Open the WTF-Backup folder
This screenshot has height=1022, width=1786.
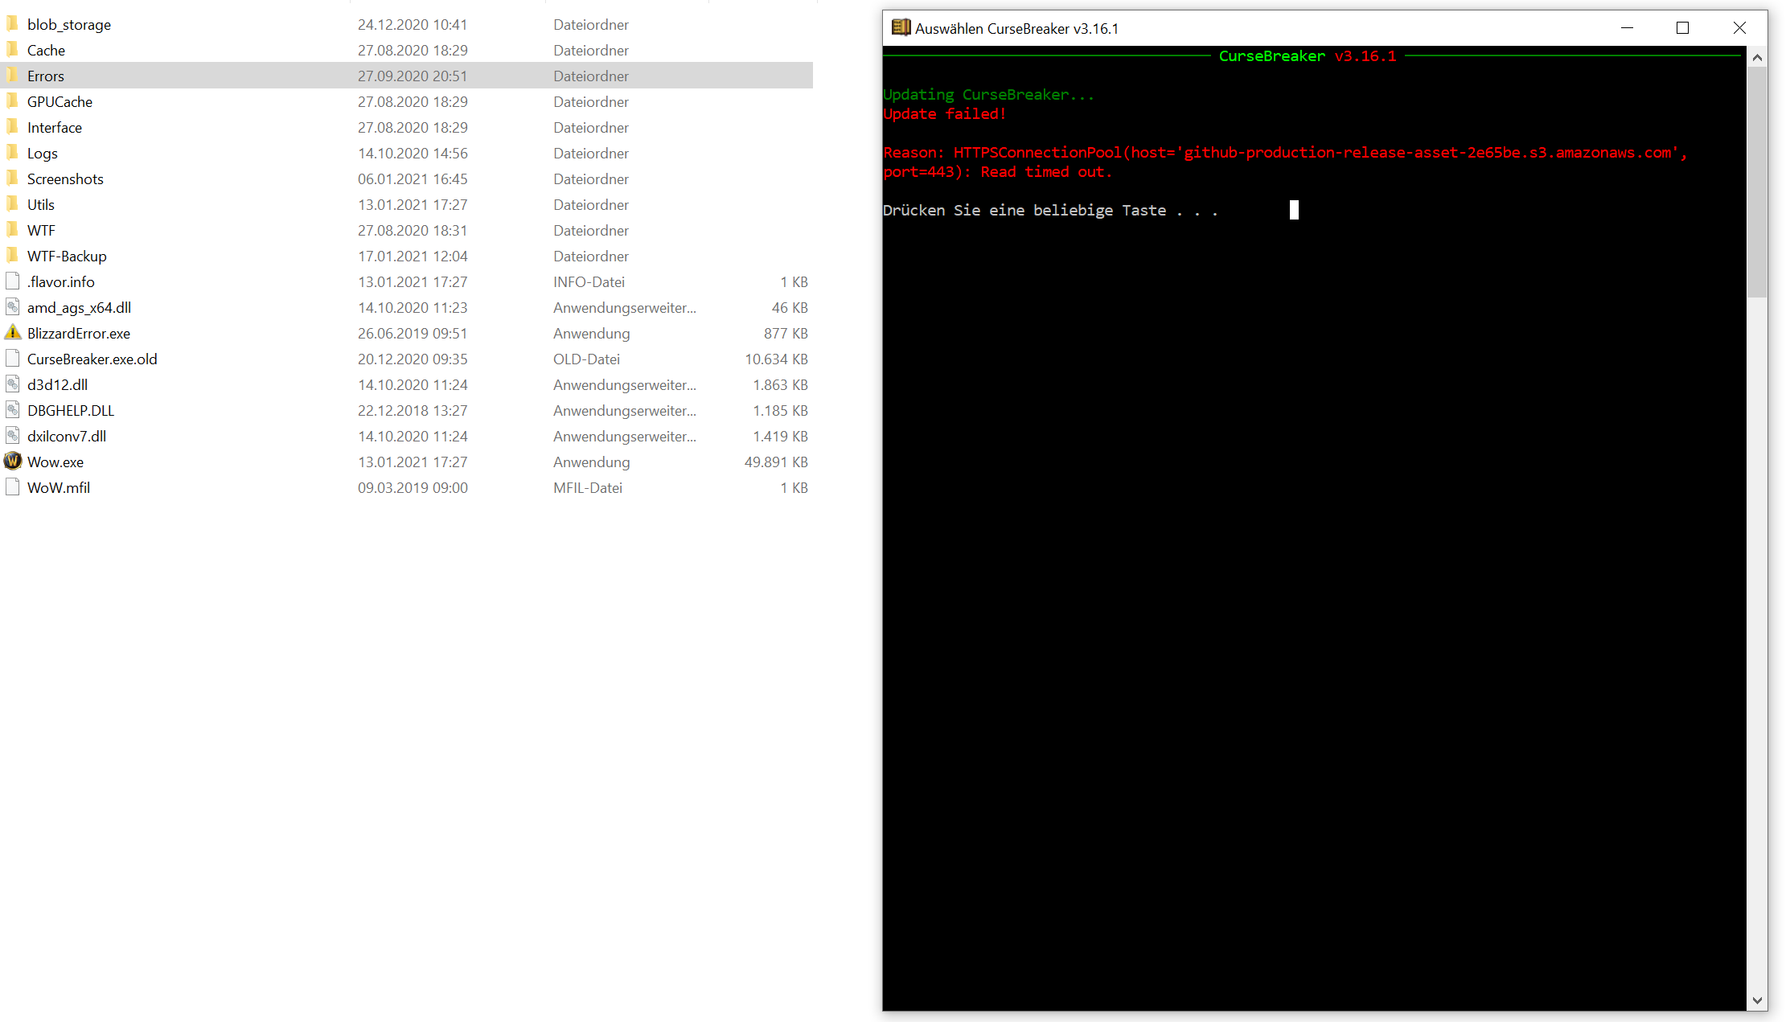click(67, 256)
